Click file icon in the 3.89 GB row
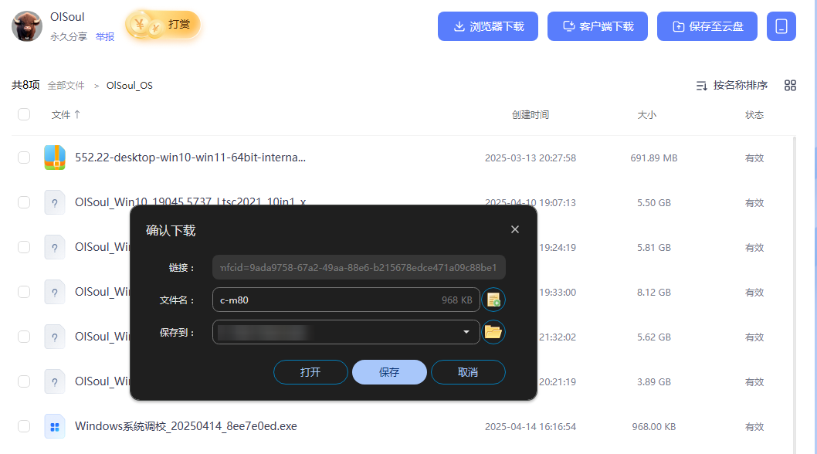This screenshot has width=817, height=454. tap(55, 381)
